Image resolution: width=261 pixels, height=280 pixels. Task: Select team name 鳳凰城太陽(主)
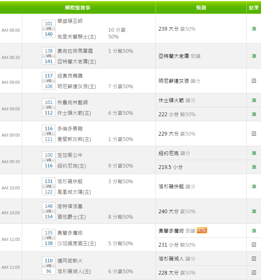[74, 192]
